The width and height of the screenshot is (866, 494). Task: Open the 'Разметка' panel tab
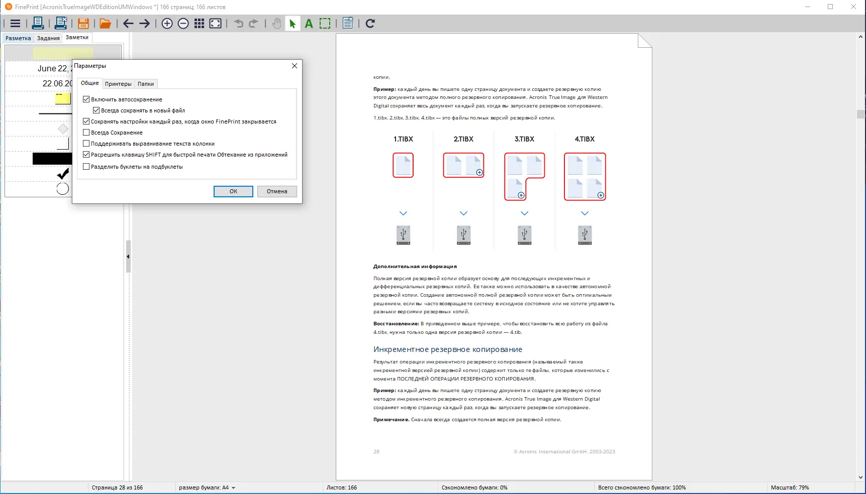[x=18, y=38]
